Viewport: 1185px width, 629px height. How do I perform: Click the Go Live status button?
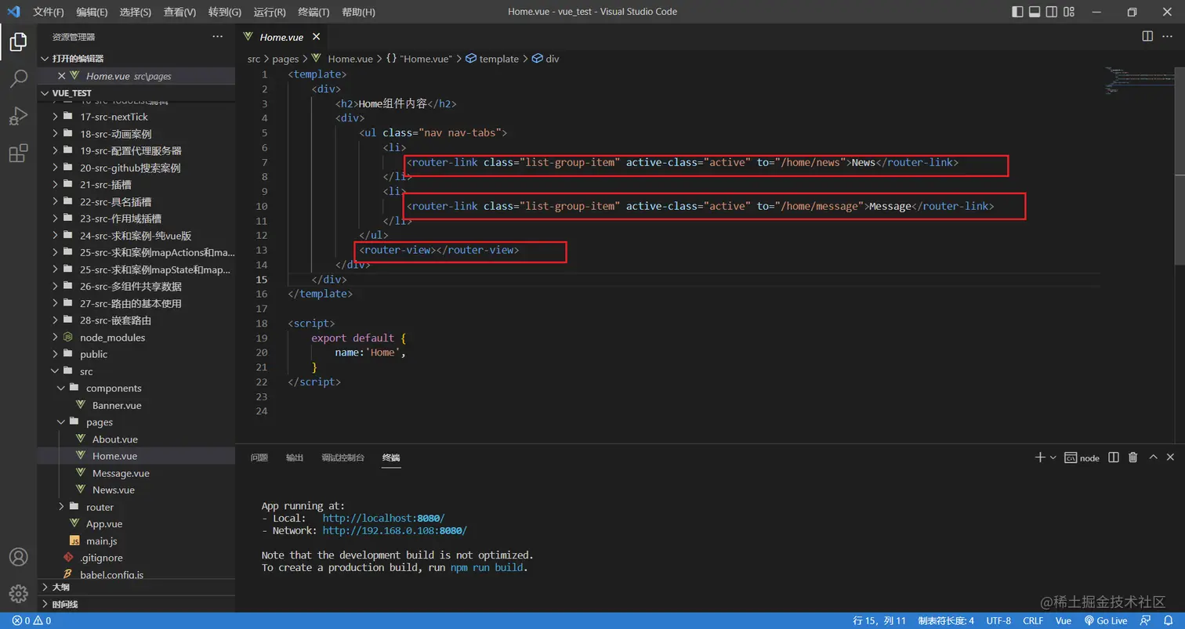(1106, 620)
